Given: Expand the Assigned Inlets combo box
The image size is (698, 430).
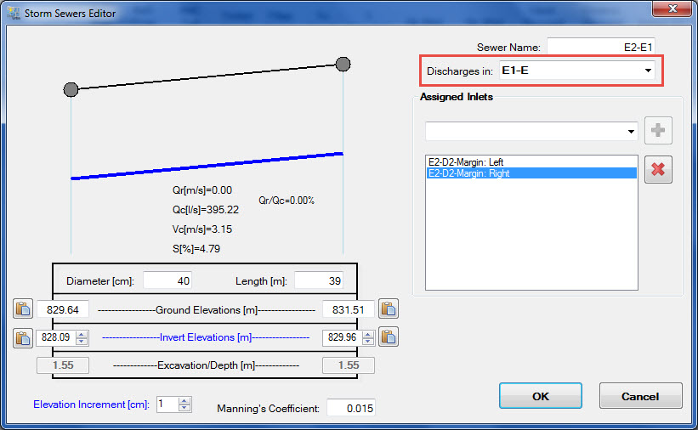Looking at the screenshot, I should point(631,132).
